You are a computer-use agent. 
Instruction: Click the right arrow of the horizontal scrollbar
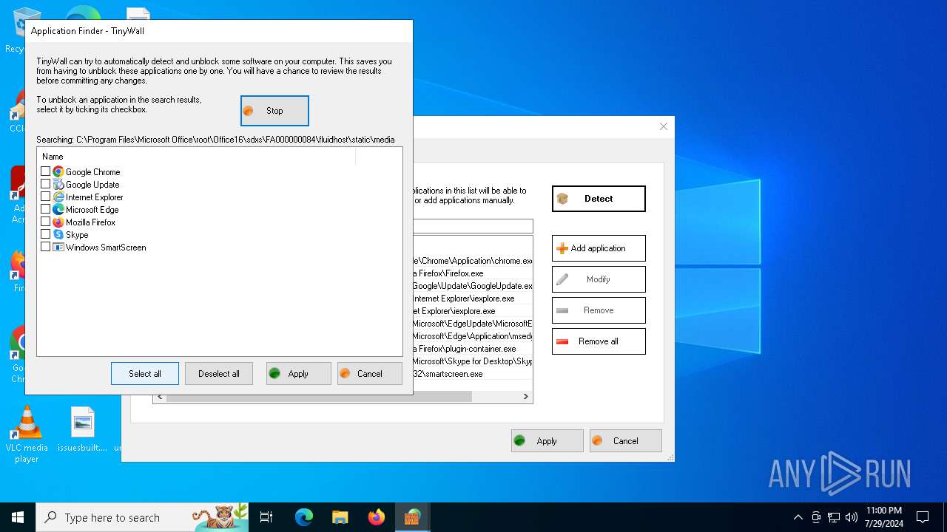tap(526, 397)
